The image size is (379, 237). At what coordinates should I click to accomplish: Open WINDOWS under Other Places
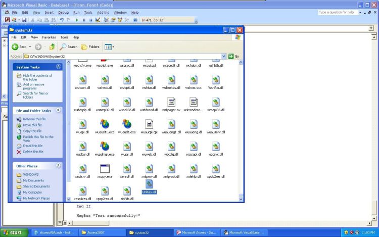(x=31, y=174)
